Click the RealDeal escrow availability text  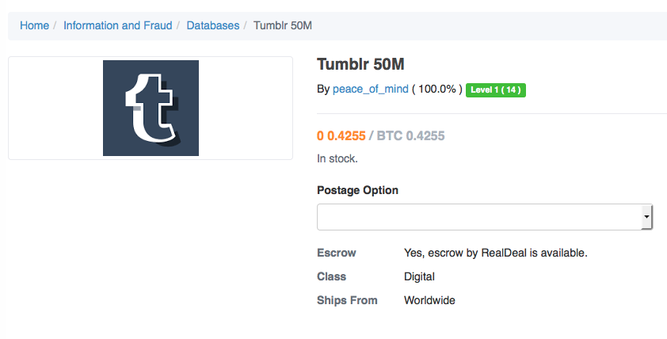[496, 253]
